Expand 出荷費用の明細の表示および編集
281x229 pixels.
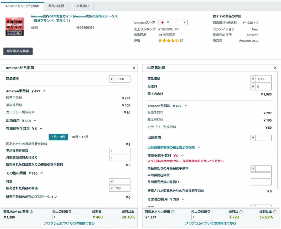coord(199,147)
